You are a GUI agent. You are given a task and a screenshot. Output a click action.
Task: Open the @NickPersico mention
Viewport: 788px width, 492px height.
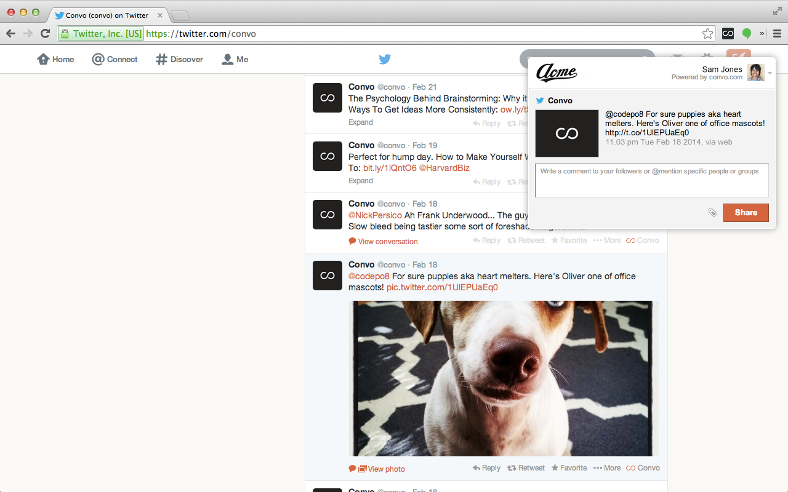[375, 215]
